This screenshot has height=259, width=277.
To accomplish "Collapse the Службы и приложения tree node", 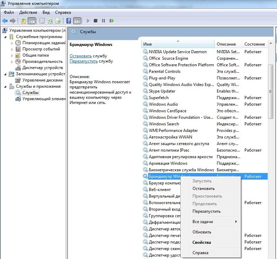I will [x=5, y=87].
